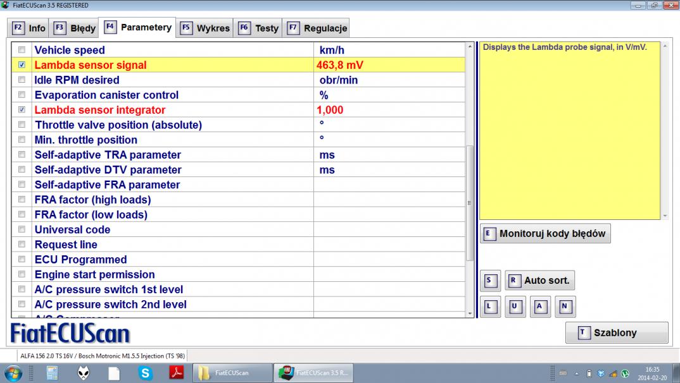
Task: Click the L key icon button
Action: coord(489,307)
